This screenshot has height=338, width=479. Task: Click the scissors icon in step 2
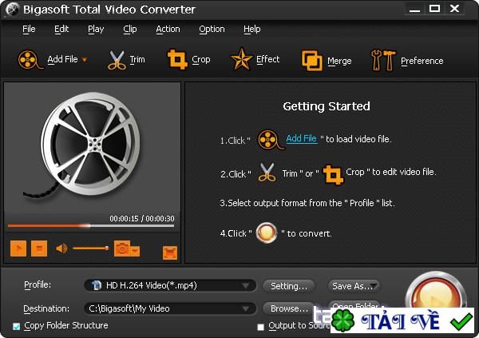coord(267,173)
